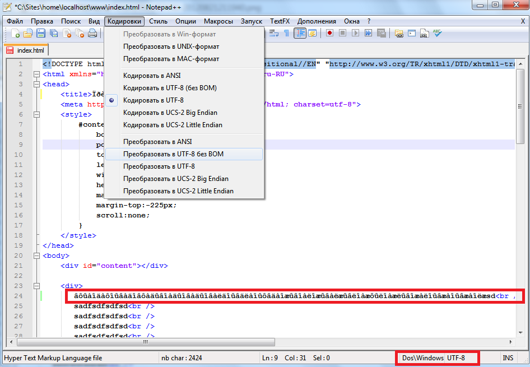Image resolution: width=530 pixels, height=367 pixels.
Task: Click the Save All toolbar icon
Action: click(54, 33)
